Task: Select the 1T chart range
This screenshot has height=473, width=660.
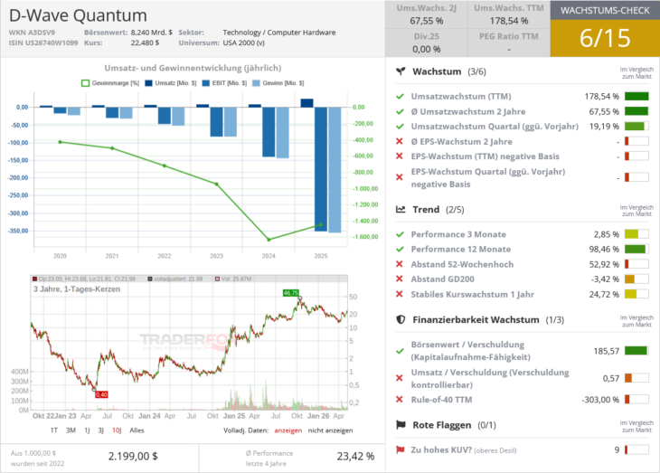Action: coord(54,430)
